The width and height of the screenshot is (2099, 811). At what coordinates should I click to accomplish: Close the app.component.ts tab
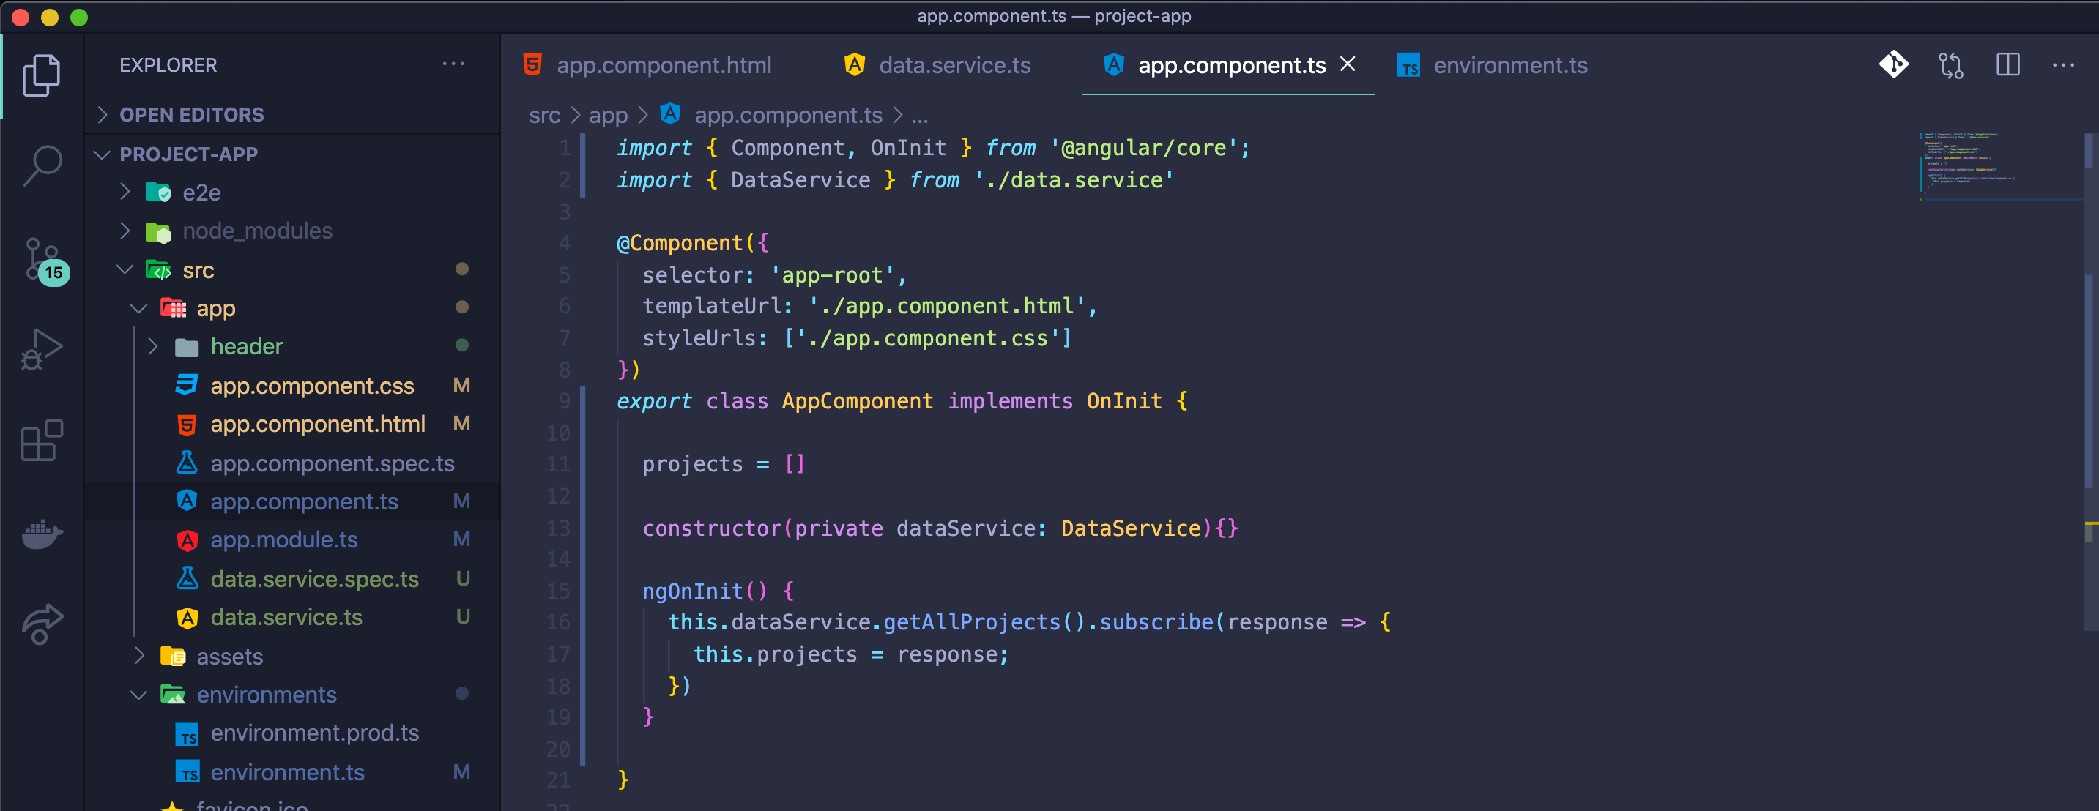(1348, 64)
